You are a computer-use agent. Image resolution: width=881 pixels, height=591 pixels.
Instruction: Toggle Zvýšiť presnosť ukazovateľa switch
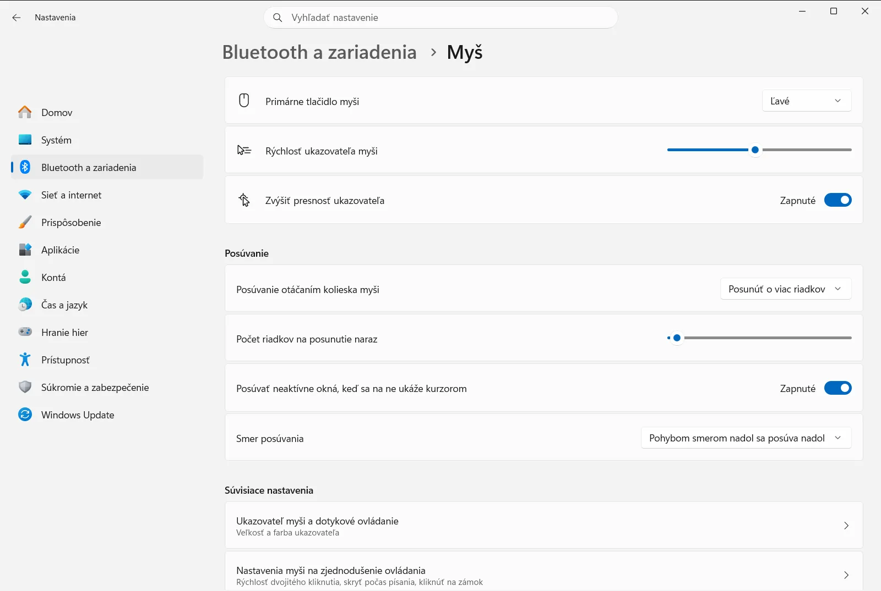point(838,200)
